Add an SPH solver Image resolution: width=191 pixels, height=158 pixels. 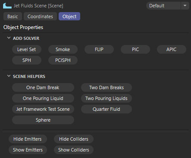coord(27,60)
